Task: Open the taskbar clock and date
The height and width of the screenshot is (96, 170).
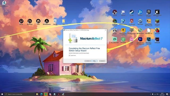Action: coord(162,94)
